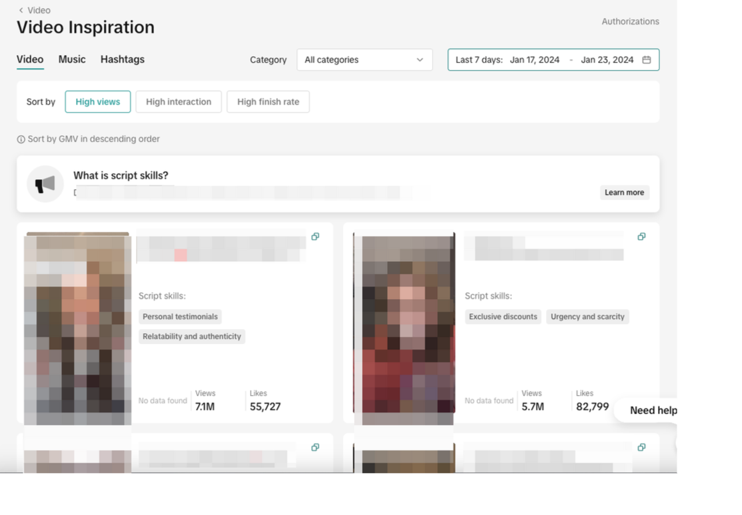The image size is (742, 515).
Task: Expand the All categories dropdown
Action: 364,60
